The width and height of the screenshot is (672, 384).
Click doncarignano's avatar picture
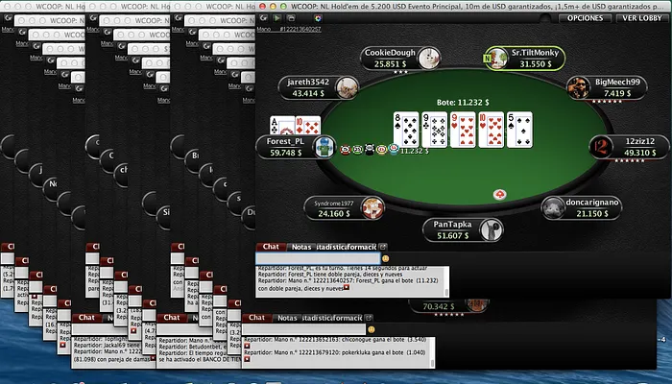click(x=553, y=208)
